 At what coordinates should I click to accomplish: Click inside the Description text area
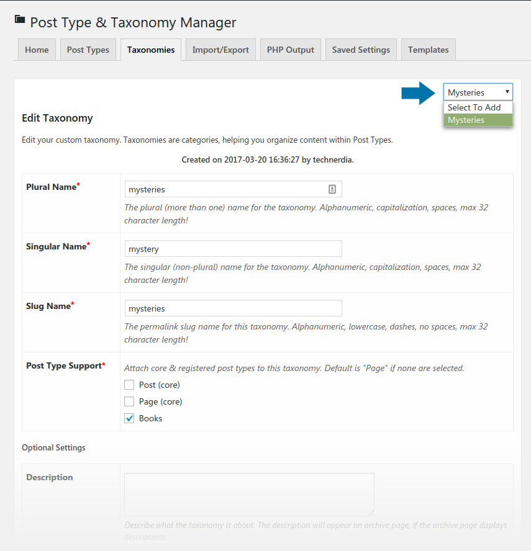[x=248, y=494]
